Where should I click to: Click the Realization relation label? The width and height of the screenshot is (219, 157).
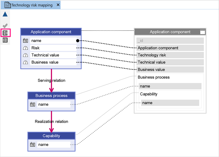click(x=51, y=122)
